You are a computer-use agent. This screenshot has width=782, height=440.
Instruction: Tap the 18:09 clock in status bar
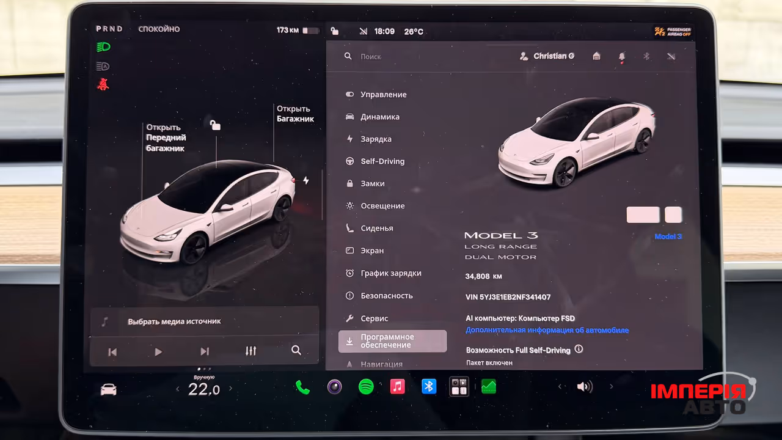click(x=384, y=31)
